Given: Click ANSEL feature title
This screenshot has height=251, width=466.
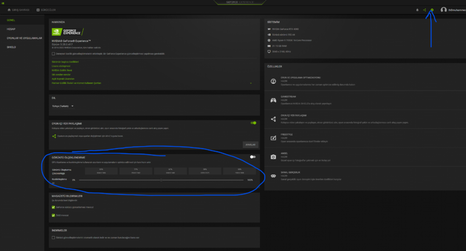Looking at the screenshot, I should 284,153.
